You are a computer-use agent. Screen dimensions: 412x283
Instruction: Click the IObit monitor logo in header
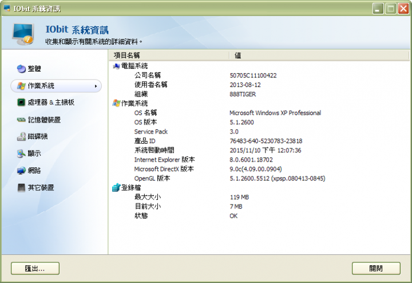click(23, 34)
